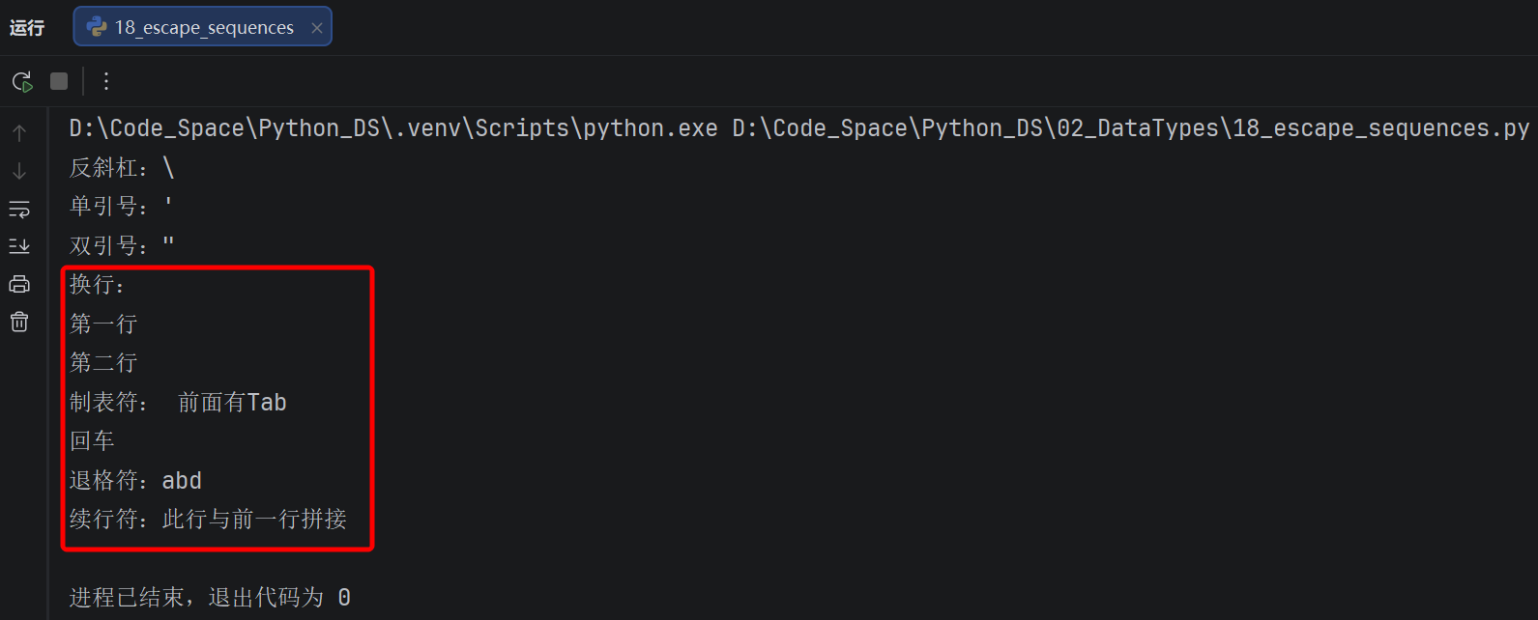
Task: Click the 反斜杠 output line
Action: pyautogui.click(x=122, y=168)
